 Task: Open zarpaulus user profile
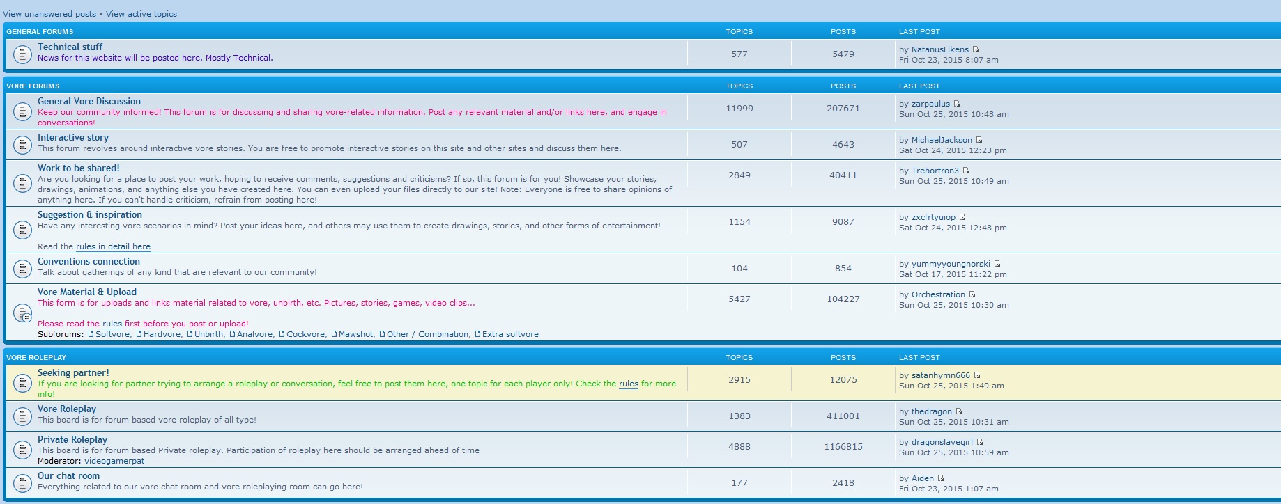click(x=930, y=104)
